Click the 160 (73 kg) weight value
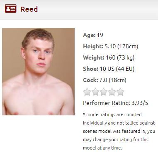Viewport: 158px width, 152px height. [120, 57]
